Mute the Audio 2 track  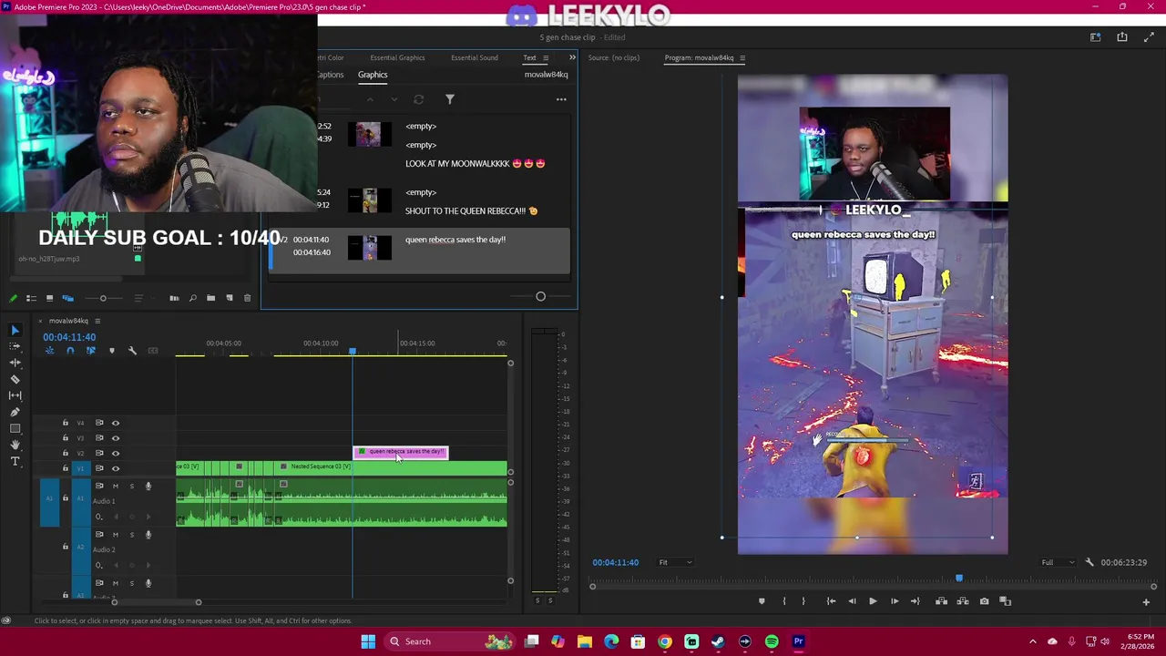[x=116, y=534]
